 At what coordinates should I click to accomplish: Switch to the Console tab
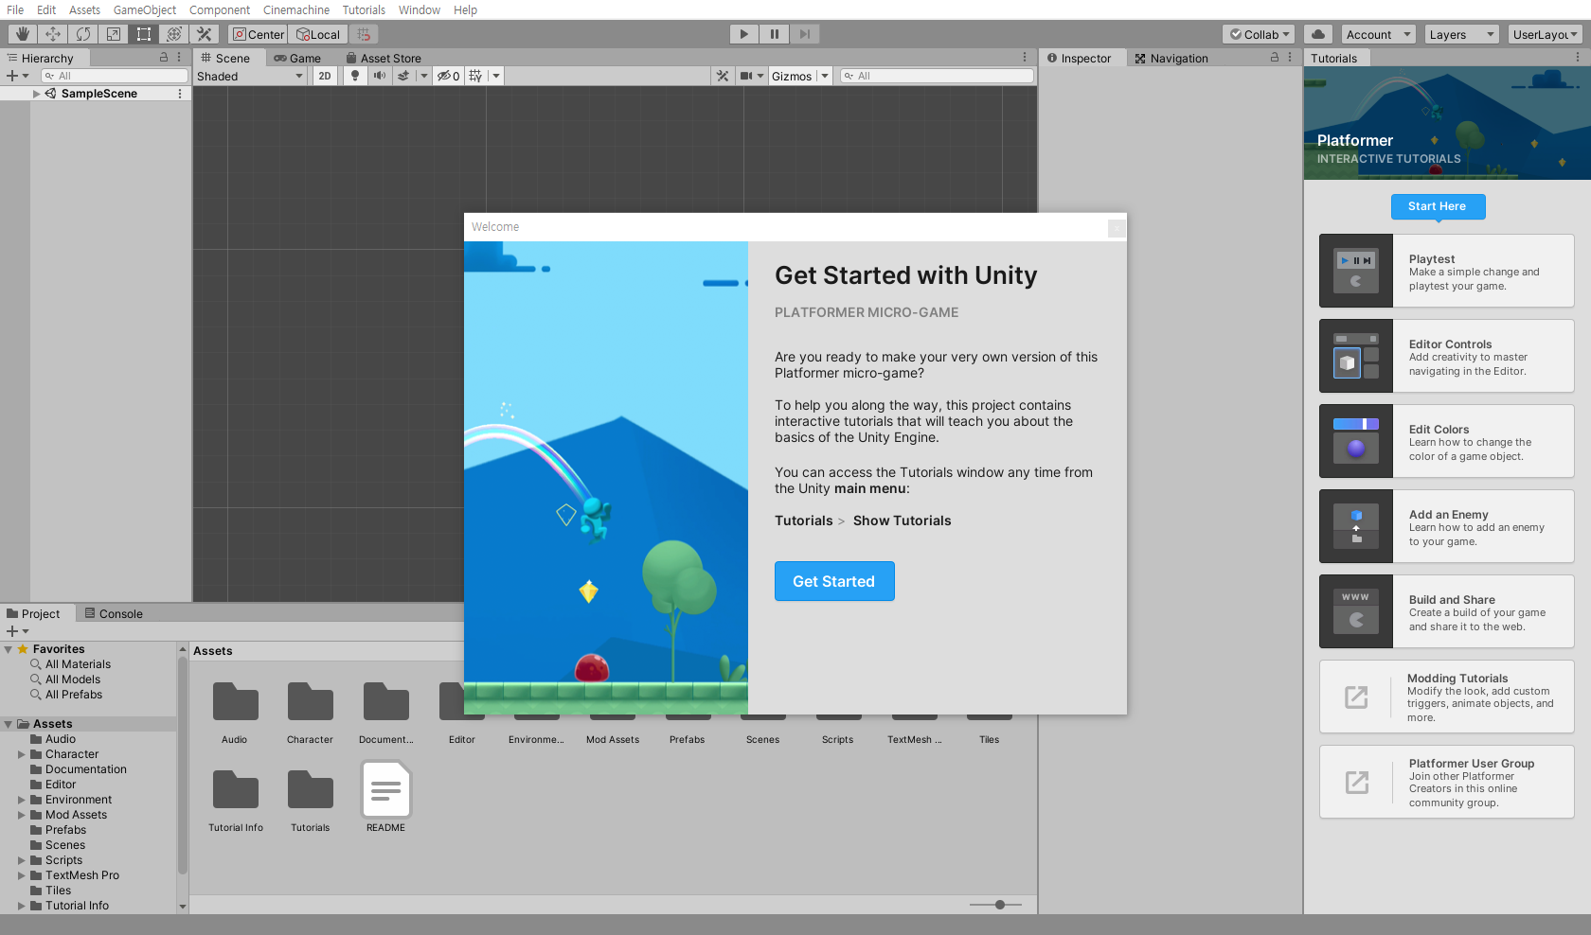[x=114, y=613]
